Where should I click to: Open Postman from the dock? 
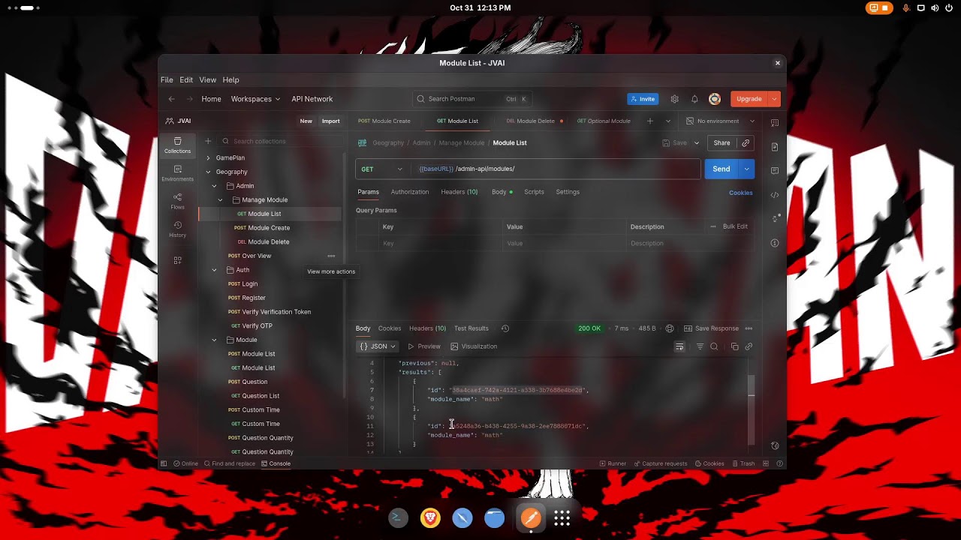point(531,517)
